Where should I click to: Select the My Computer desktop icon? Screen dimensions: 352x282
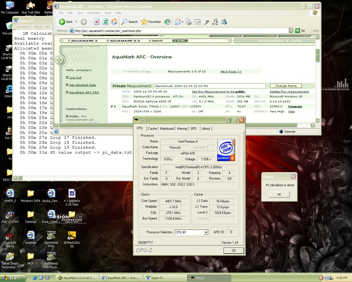click(10, 7)
